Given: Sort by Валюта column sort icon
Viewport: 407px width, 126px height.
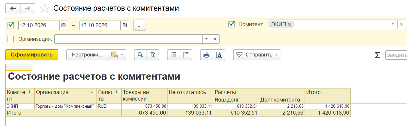Looking at the screenshot, I should pos(118,92).
